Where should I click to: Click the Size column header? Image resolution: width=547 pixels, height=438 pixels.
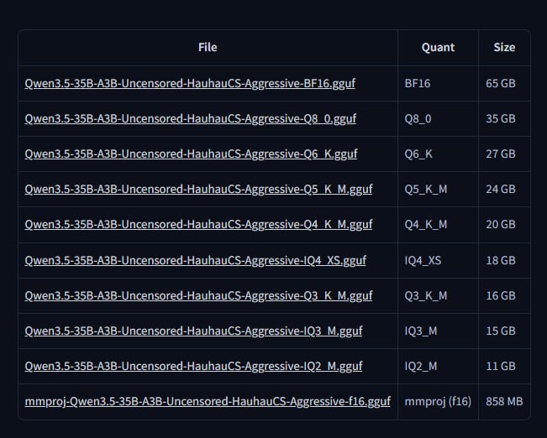tap(504, 48)
